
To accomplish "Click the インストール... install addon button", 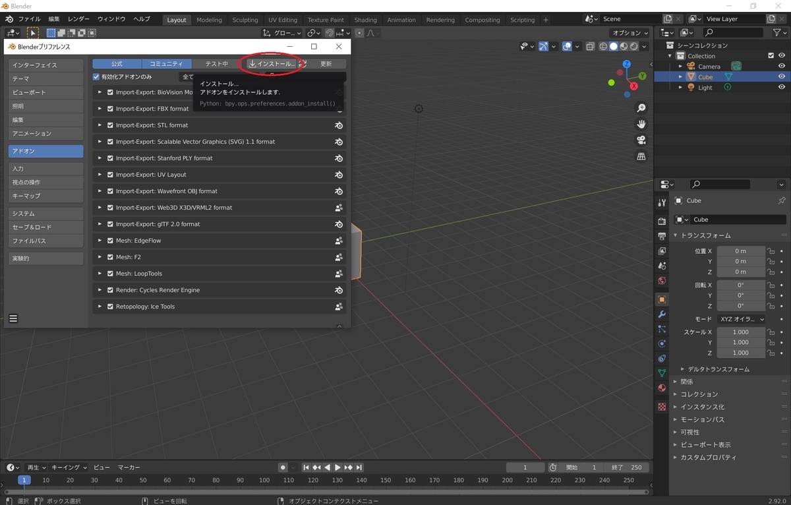I will 272,64.
